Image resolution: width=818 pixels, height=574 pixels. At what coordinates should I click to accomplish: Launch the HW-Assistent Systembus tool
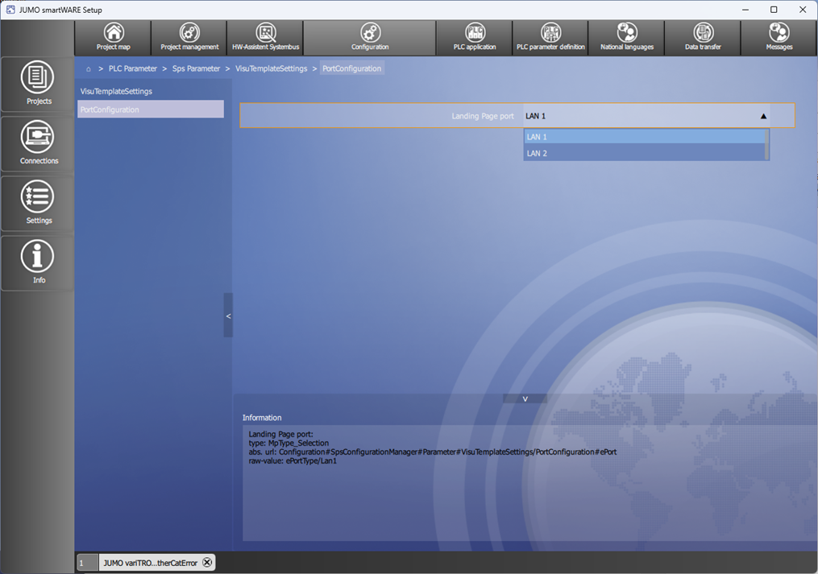(266, 37)
